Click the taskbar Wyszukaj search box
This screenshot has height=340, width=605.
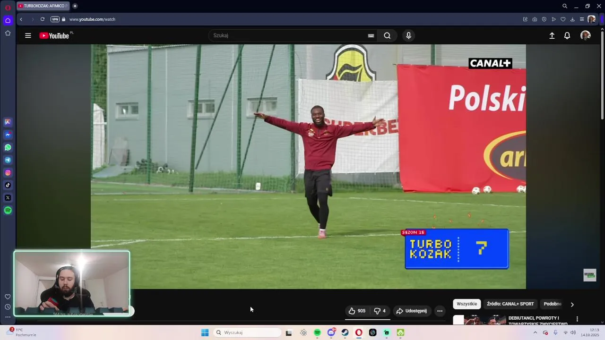(247, 332)
